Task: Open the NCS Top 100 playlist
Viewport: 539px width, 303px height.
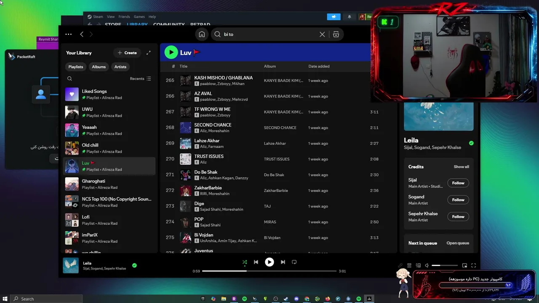Action: [109, 202]
